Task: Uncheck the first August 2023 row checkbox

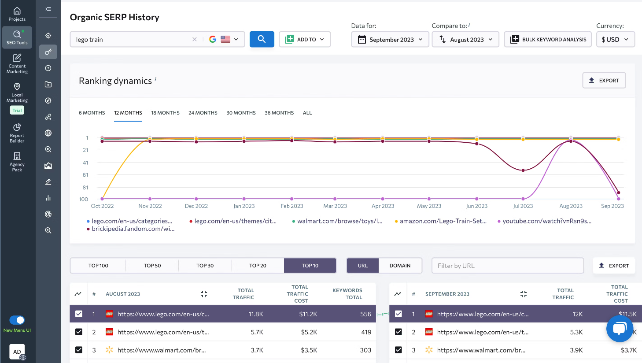Action: [79, 314]
